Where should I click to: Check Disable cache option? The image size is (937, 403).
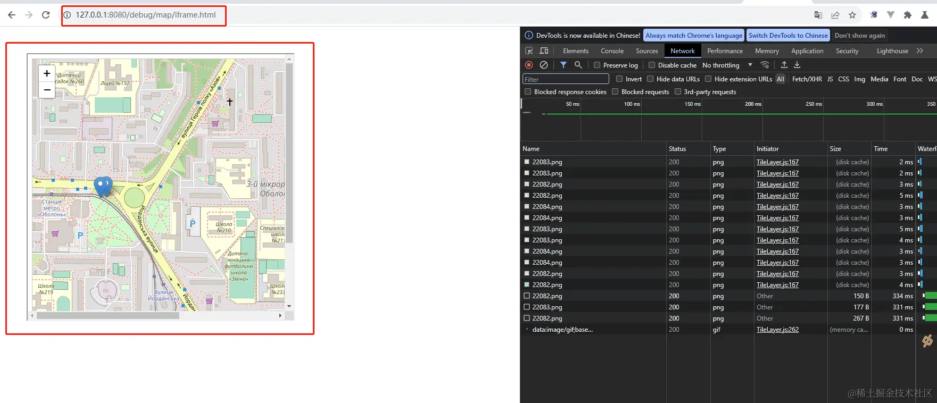pos(652,65)
